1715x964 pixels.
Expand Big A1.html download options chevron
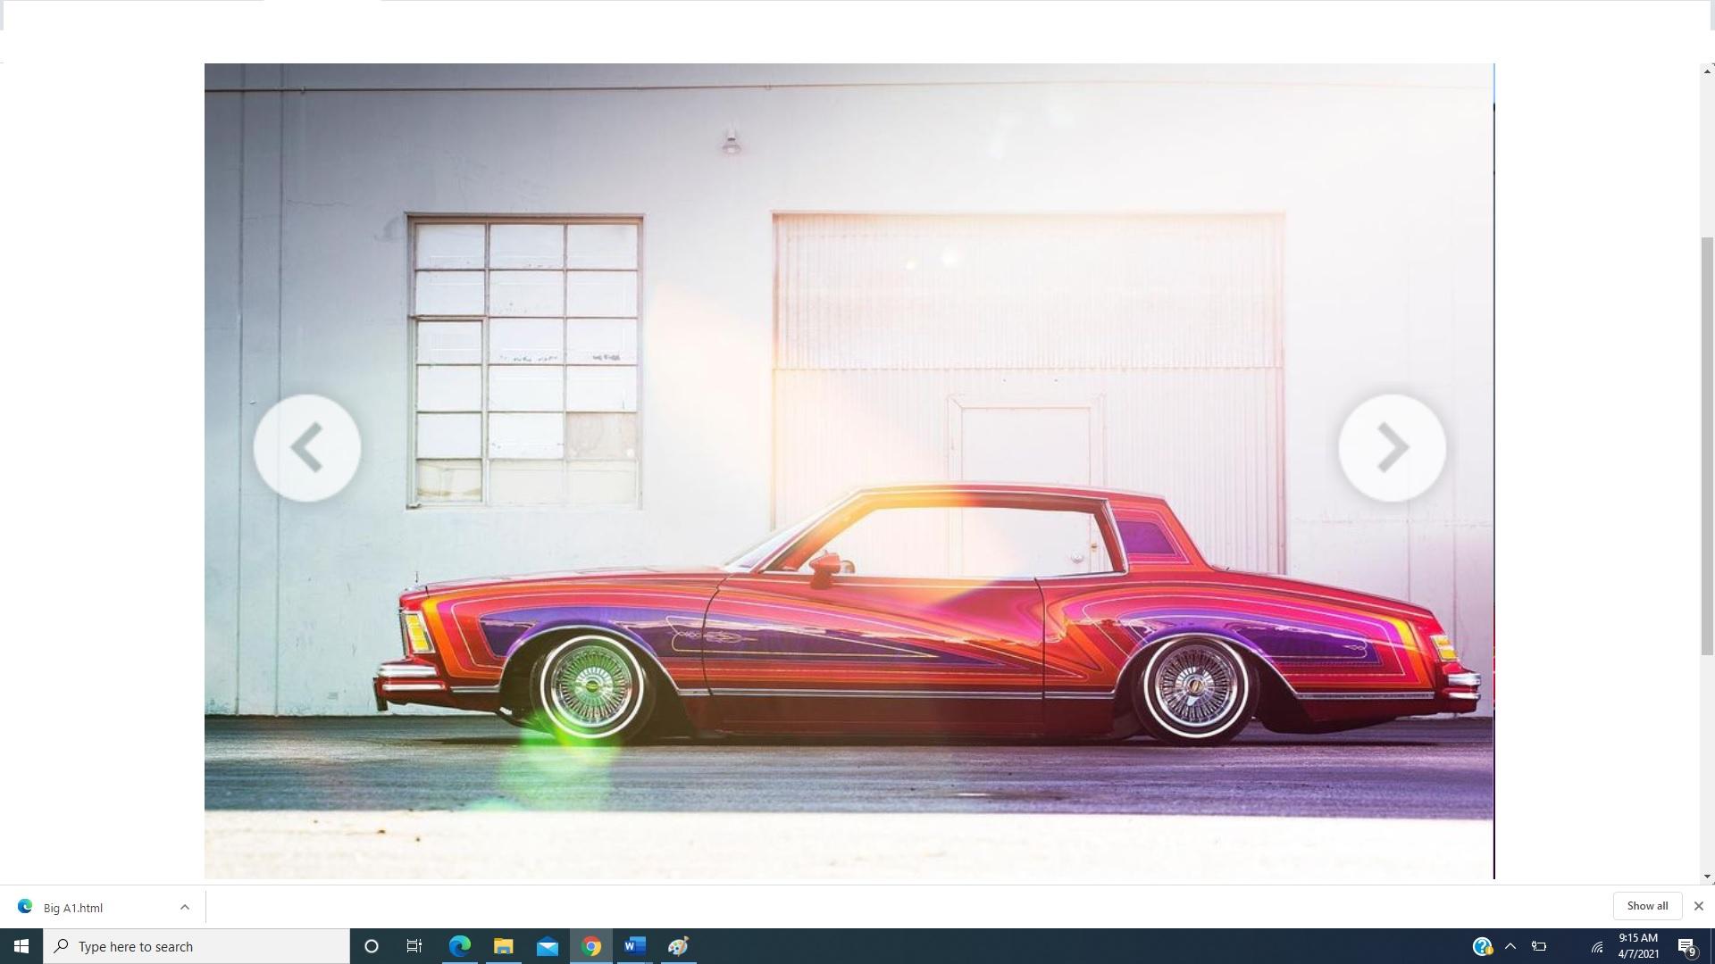click(x=184, y=907)
